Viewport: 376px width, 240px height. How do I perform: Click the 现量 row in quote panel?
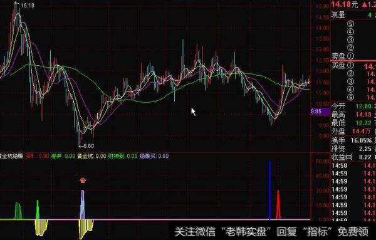pos(353,15)
